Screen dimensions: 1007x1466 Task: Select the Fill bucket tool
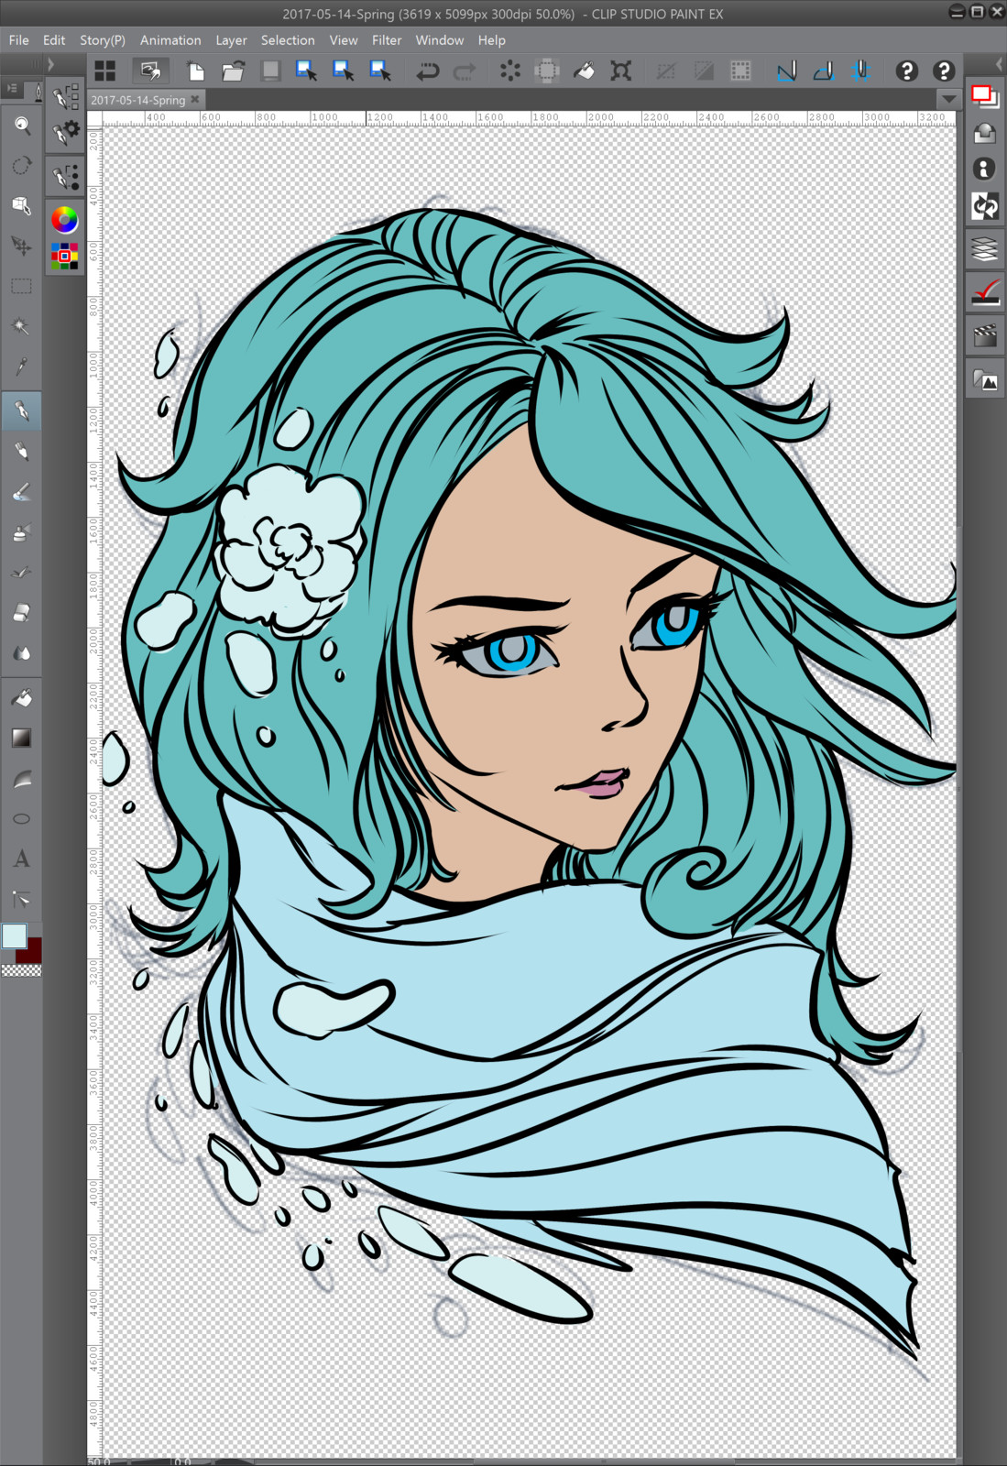point(21,698)
